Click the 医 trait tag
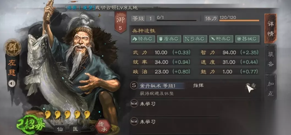This screenshot has height=135, width=291. point(75,129)
